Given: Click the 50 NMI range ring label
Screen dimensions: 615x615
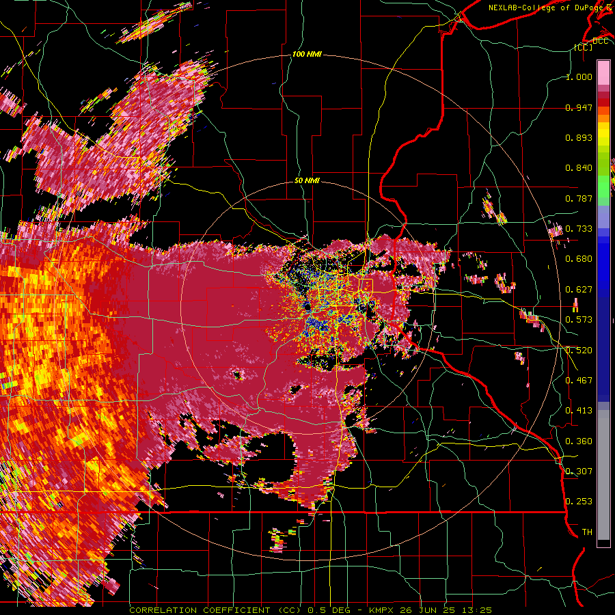Looking at the screenshot, I should pos(307,180).
